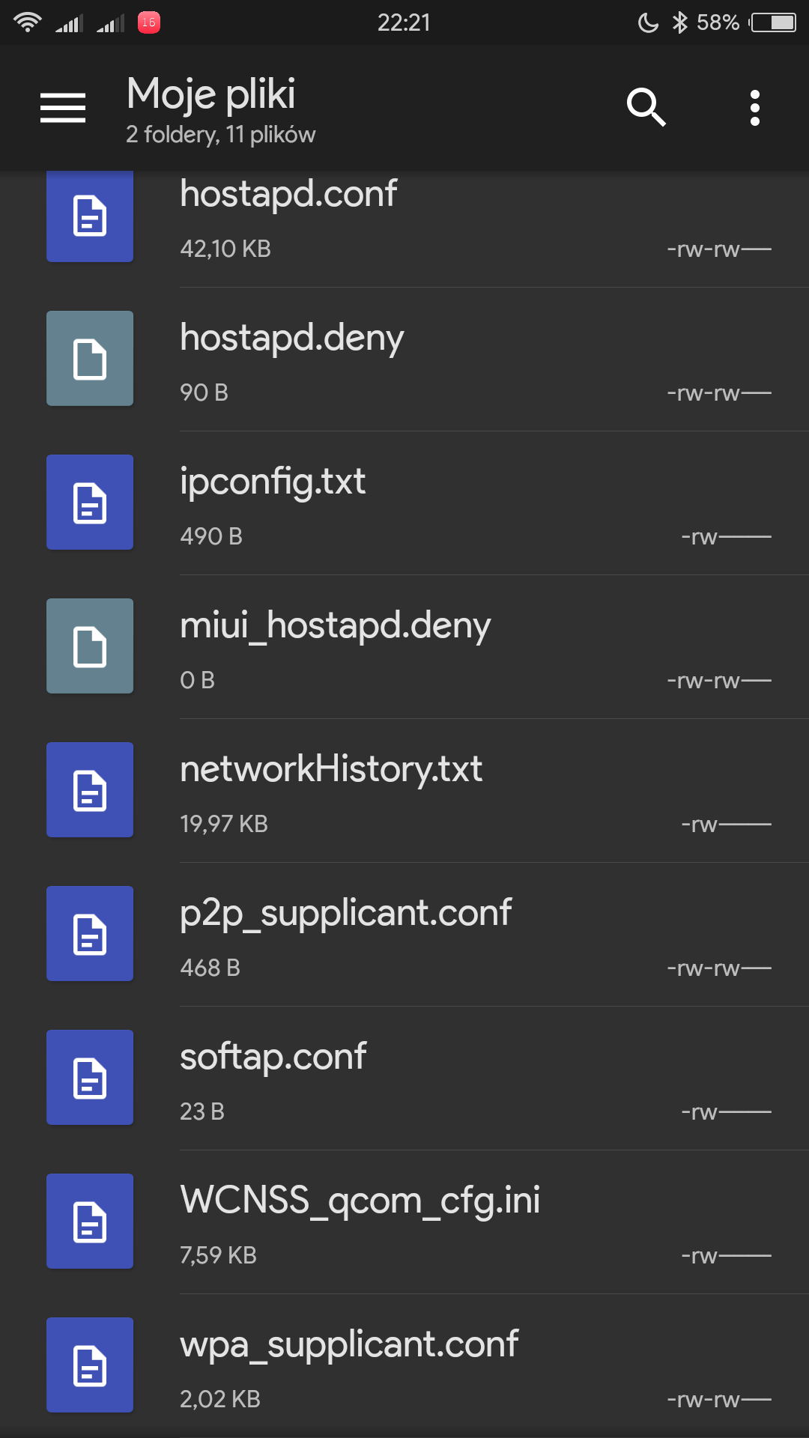Viewport: 809px width, 1438px height.
Task: Tap the hostapd.deny file icon
Action: tap(90, 359)
